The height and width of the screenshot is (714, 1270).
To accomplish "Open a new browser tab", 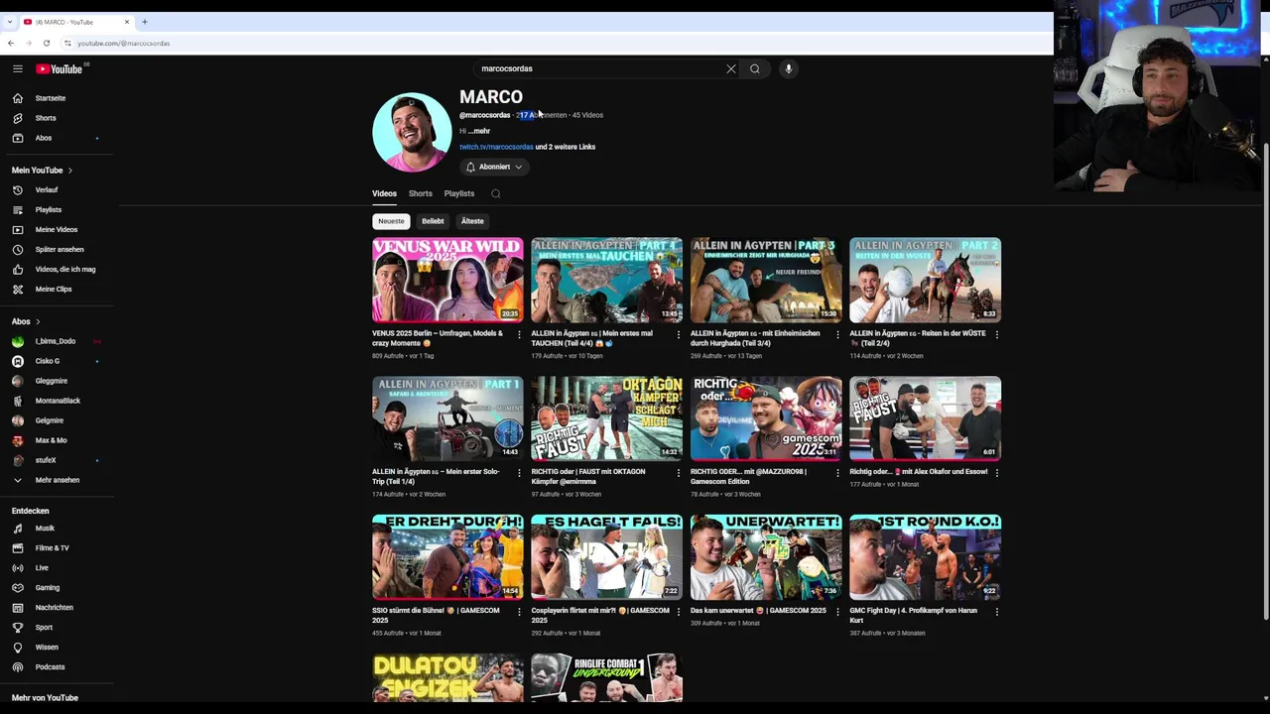I will coord(145,22).
